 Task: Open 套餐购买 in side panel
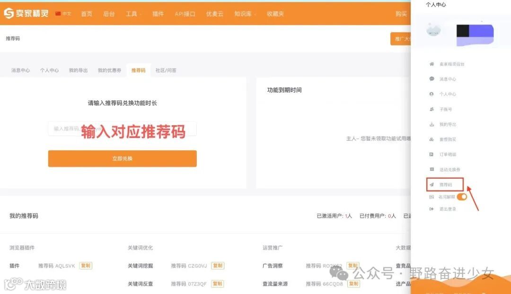(x=448, y=139)
